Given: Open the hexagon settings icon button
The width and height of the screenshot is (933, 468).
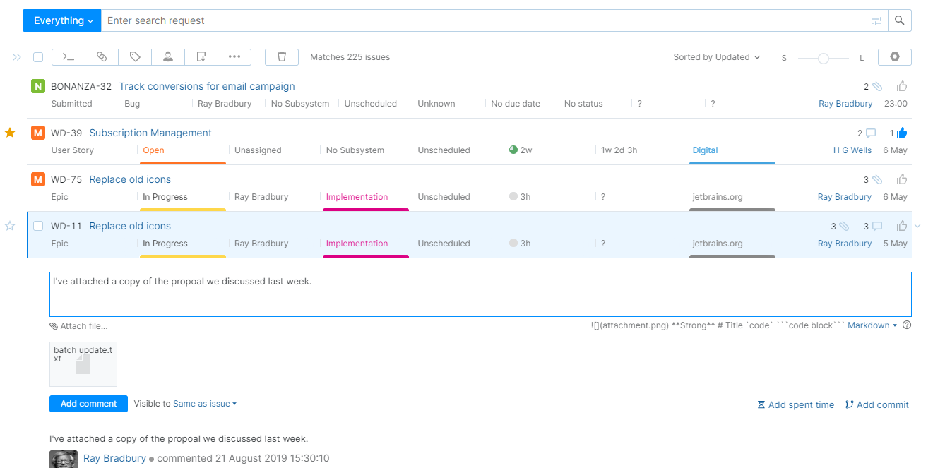Looking at the screenshot, I should pos(894,57).
